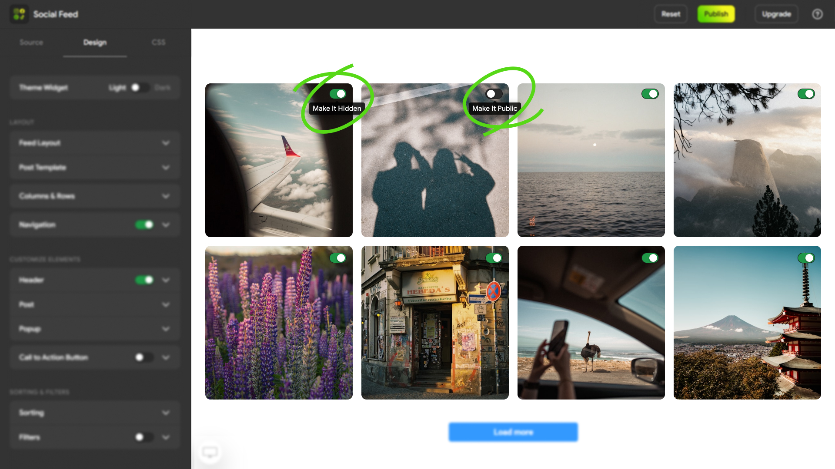Open the Source tab
The width and height of the screenshot is (835, 469).
point(31,42)
